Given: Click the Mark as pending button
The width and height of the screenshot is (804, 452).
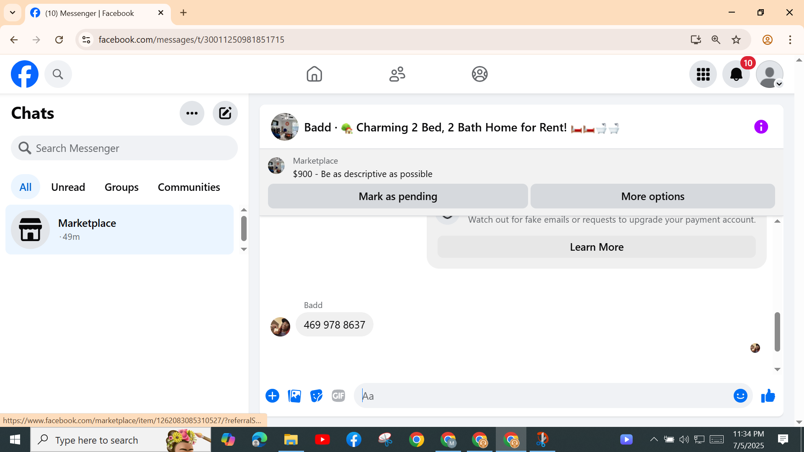Looking at the screenshot, I should (x=397, y=196).
